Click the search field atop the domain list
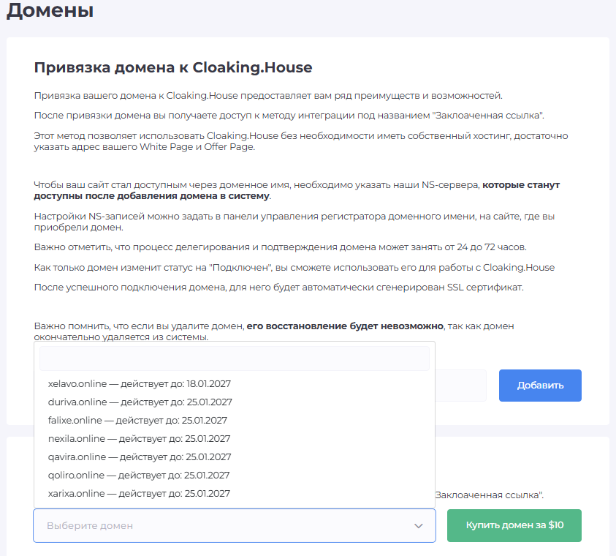This screenshot has width=616, height=556. pos(234,358)
